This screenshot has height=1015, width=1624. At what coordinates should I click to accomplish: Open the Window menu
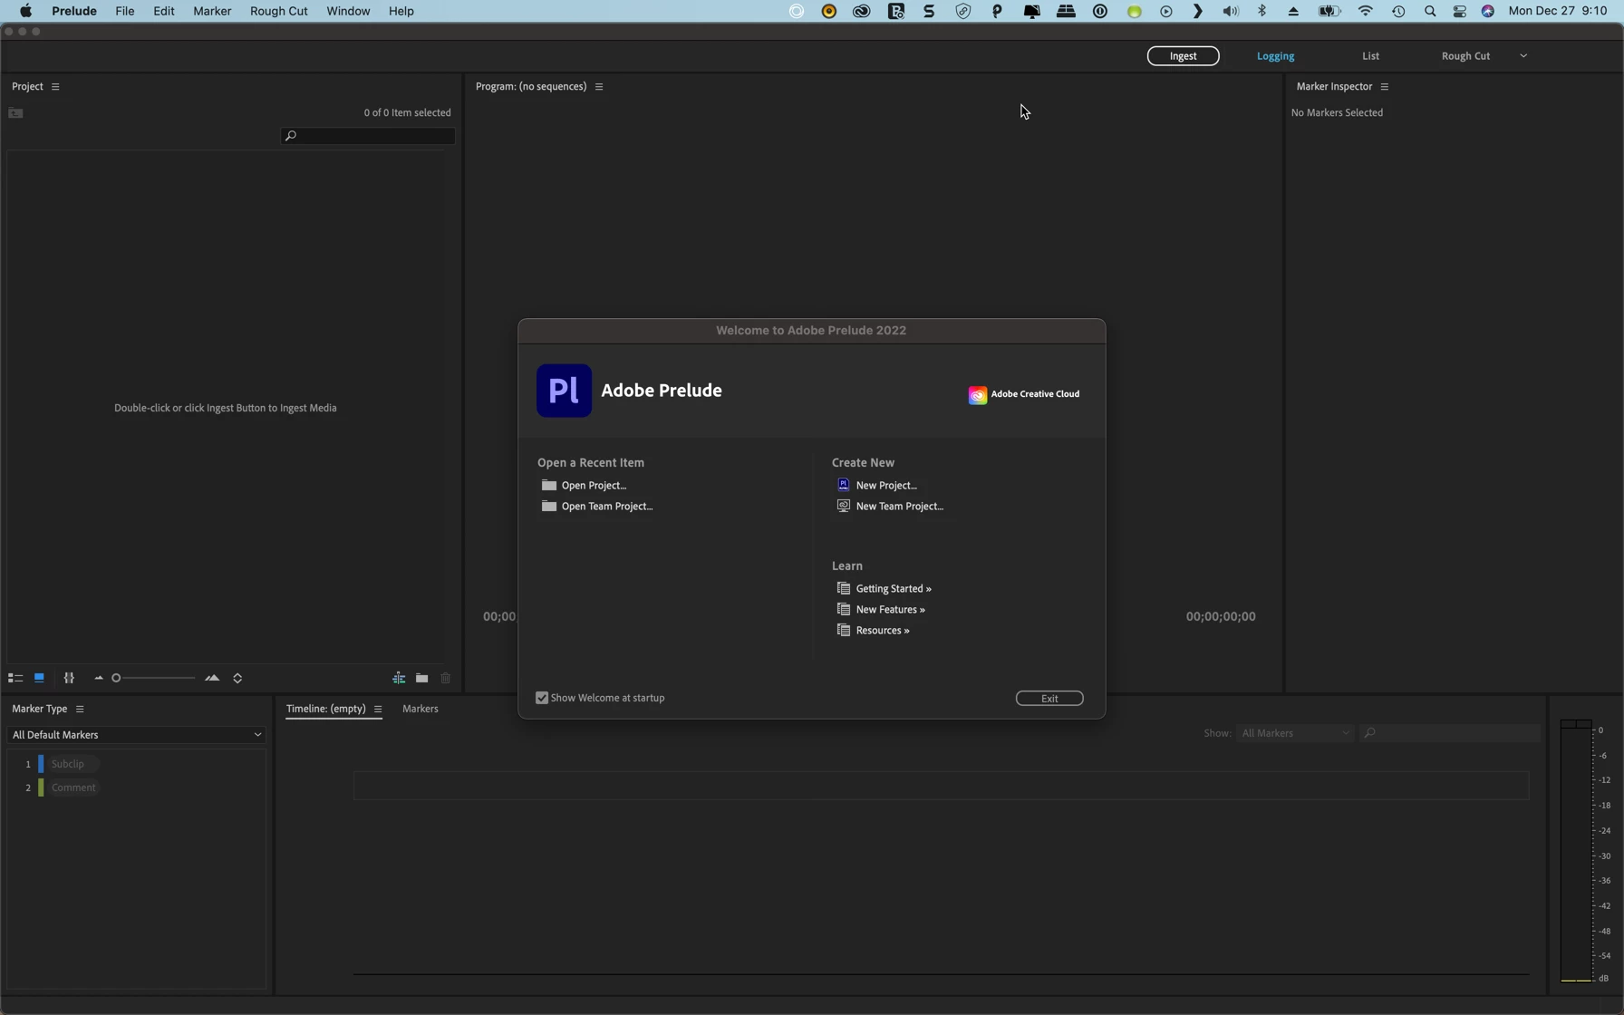click(348, 11)
